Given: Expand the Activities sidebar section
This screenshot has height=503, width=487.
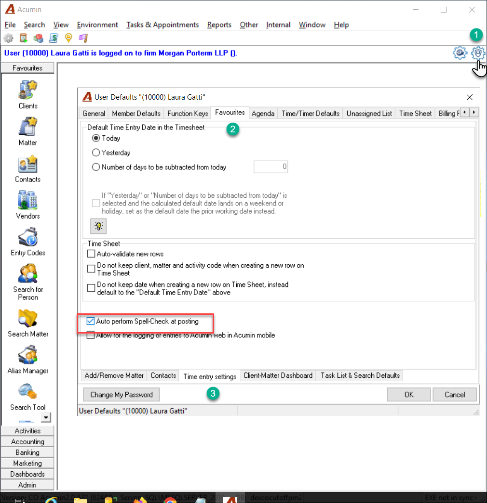Looking at the screenshot, I should click(27, 430).
